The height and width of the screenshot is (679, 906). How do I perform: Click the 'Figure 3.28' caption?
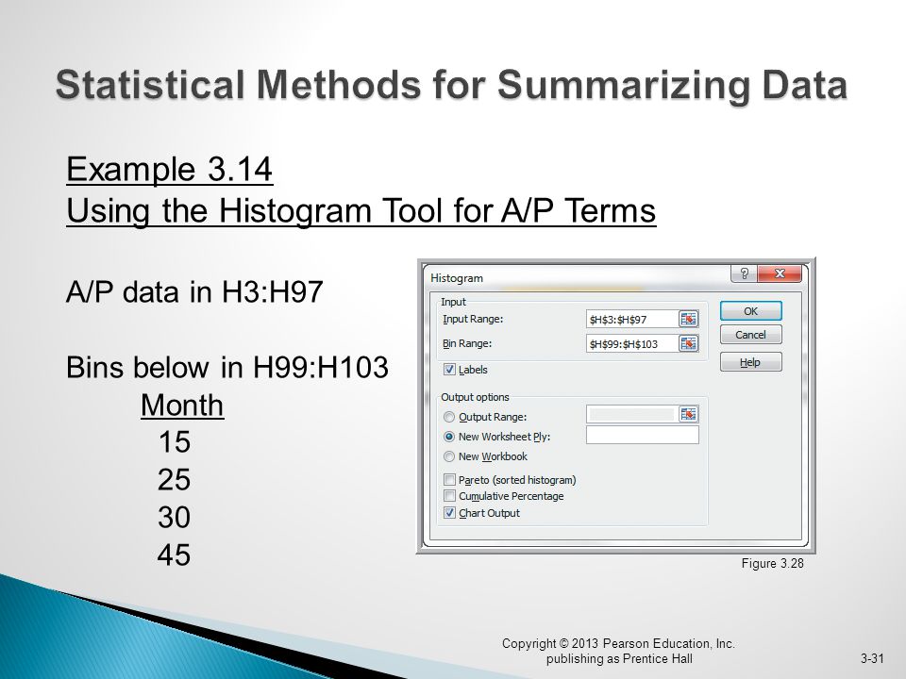point(773,564)
